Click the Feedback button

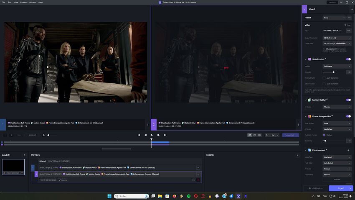(x=332, y=3)
